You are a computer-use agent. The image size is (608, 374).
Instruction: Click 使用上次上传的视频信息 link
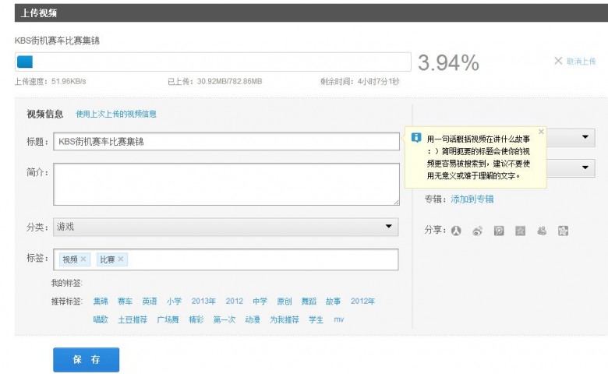(116, 115)
